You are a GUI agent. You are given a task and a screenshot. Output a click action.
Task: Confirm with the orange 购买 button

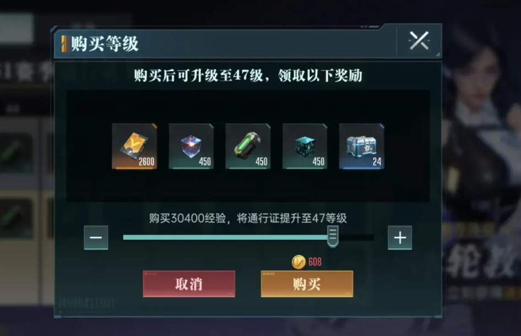307,284
